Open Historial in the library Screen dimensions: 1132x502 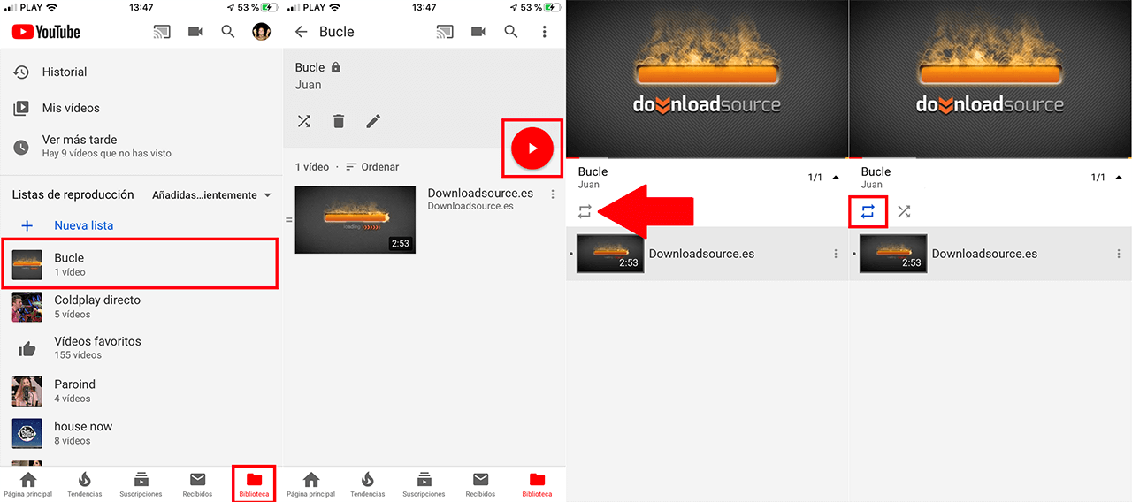tap(141, 72)
